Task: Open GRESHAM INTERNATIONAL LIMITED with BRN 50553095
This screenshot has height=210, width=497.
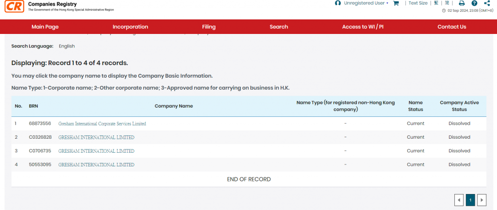Action: pyautogui.click(x=97, y=165)
